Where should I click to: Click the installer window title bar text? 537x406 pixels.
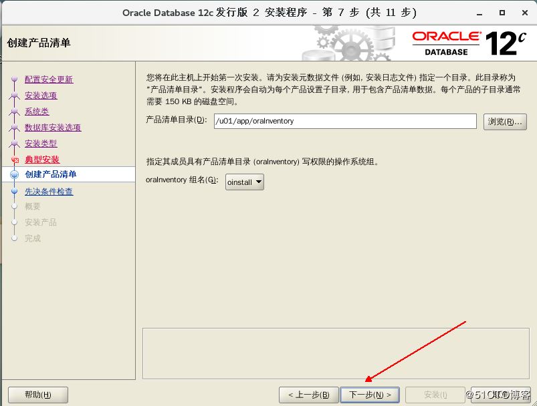[270, 13]
